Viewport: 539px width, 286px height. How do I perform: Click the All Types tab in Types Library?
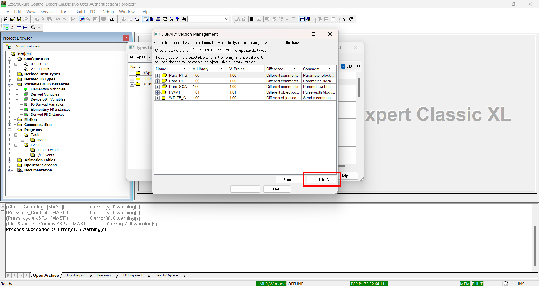click(x=137, y=57)
